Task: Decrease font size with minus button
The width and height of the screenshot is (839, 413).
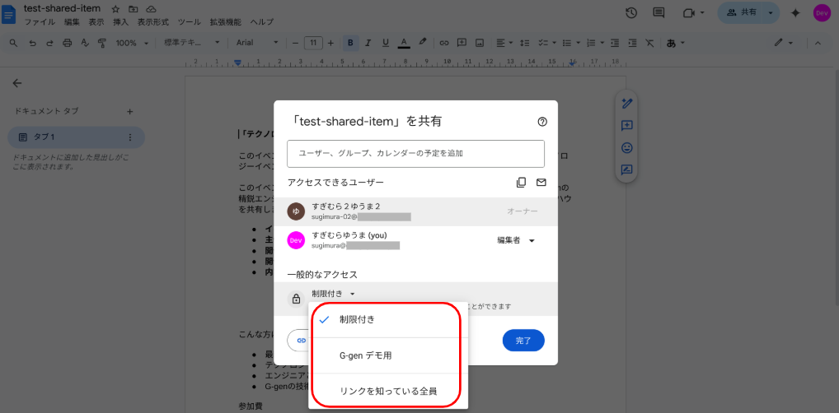Action: (x=295, y=43)
